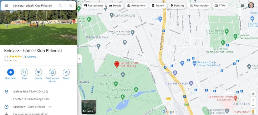The width and height of the screenshot is (258, 115).
Task: Switch map Layers to satellite
Action: [89, 107]
